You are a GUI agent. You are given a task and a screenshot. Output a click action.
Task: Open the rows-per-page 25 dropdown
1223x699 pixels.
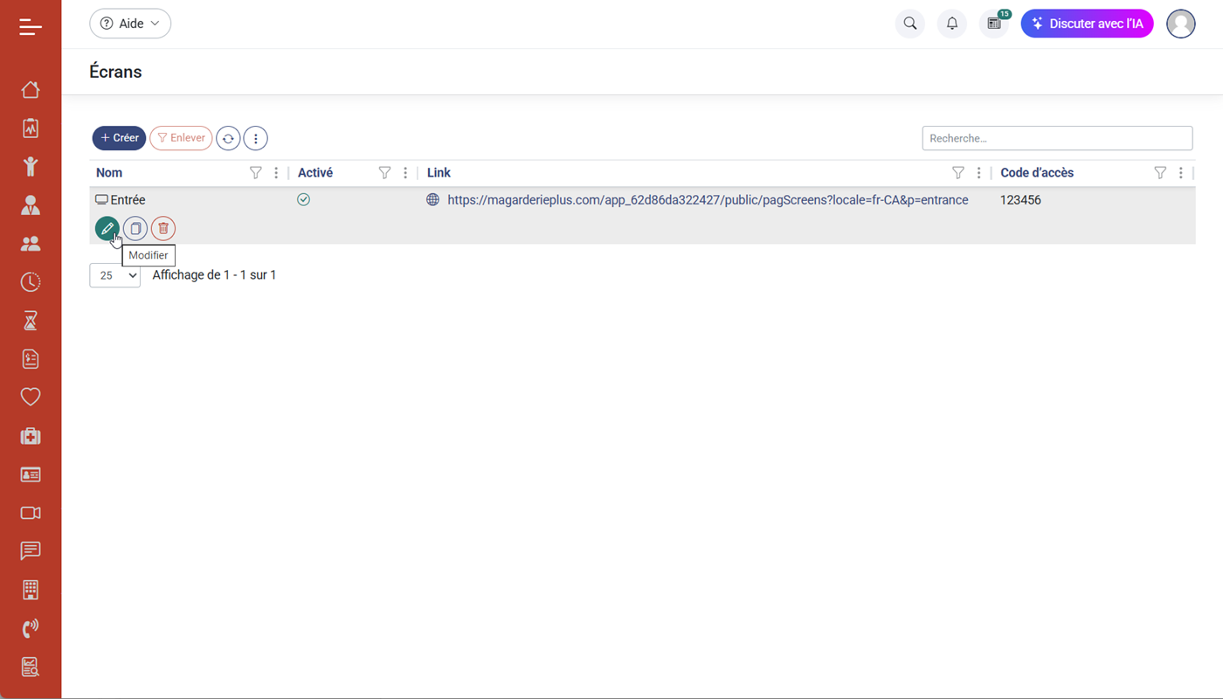114,275
